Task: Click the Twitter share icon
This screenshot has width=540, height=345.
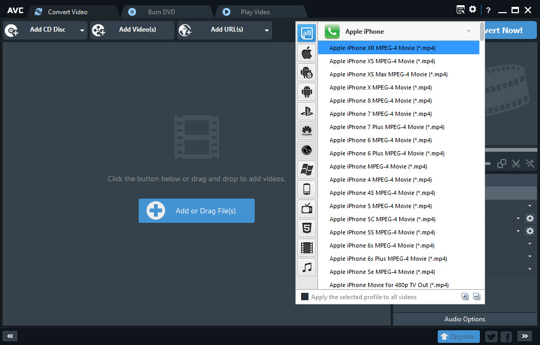Action: [491, 337]
